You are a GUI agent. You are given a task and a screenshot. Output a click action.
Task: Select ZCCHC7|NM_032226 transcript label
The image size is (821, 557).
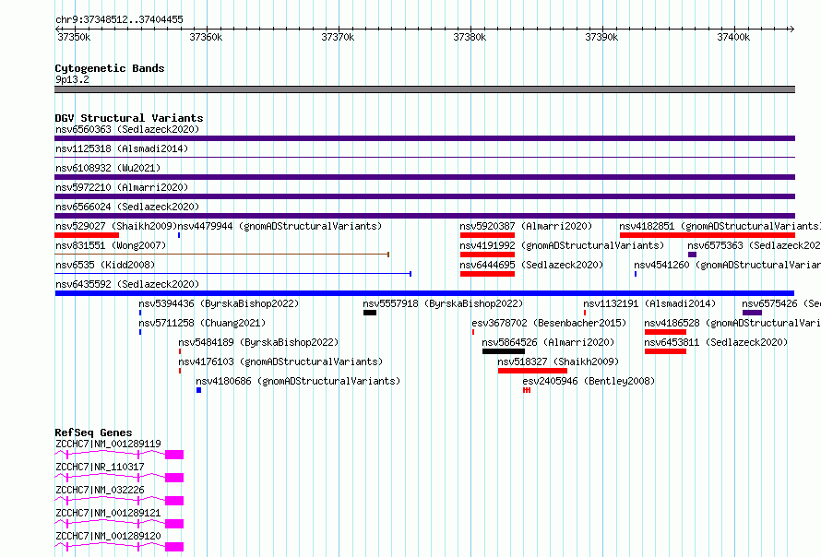click(100, 490)
